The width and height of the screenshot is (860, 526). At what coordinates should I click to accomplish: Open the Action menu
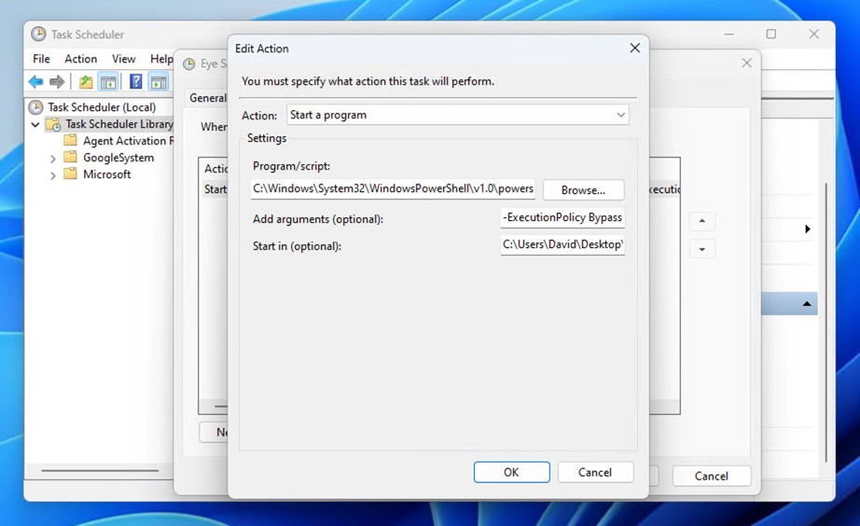(x=80, y=59)
